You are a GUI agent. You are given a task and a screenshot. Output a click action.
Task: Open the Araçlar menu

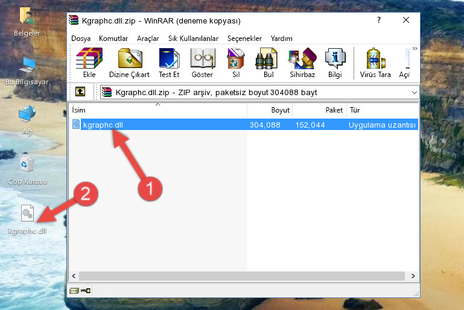[148, 39]
